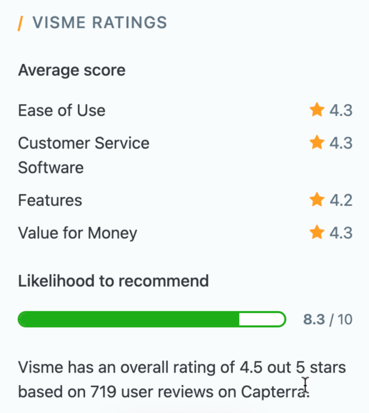Click the orange slash before Visme Ratings

(x=20, y=23)
